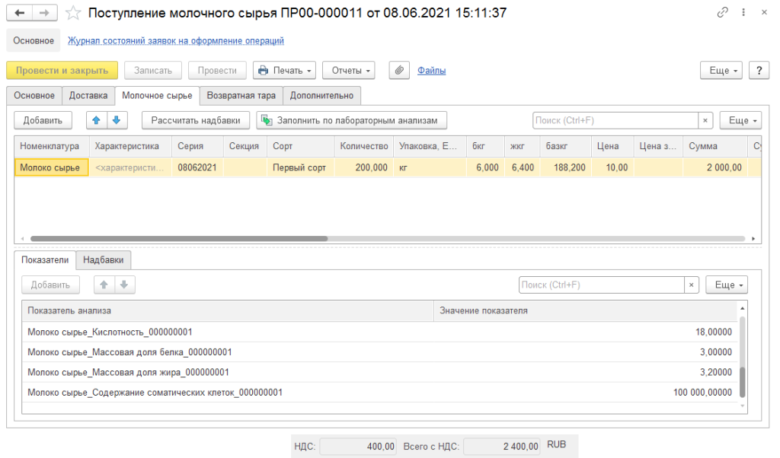Mark document as favorite with star icon
The width and height of the screenshot is (780, 458).
pyautogui.click(x=72, y=13)
